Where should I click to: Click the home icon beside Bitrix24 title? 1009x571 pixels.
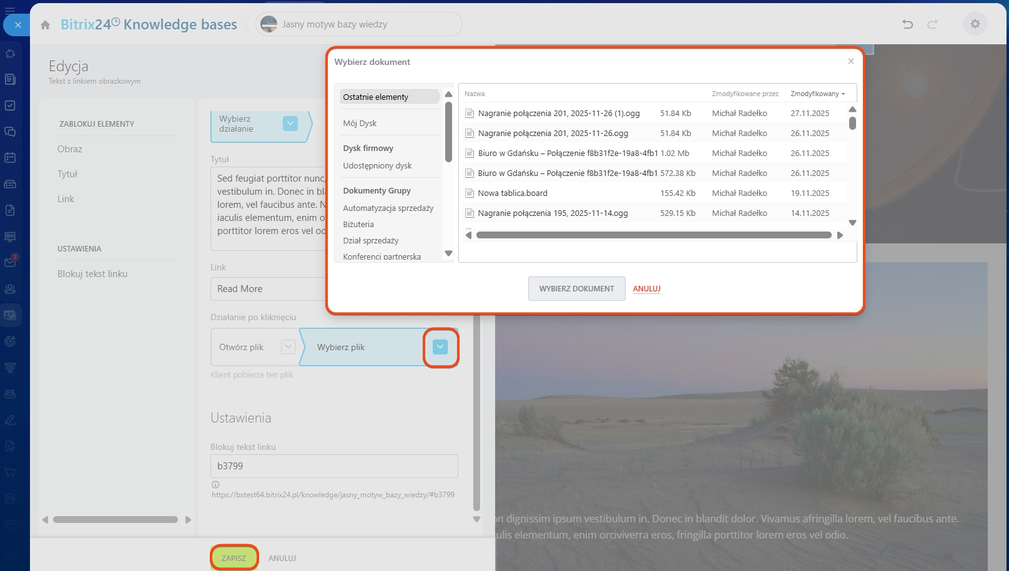[x=45, y=25]
